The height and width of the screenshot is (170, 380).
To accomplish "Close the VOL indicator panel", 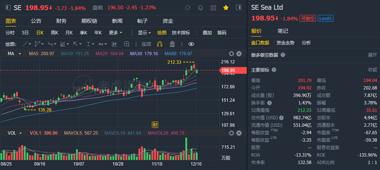I will tap(239, 133).
